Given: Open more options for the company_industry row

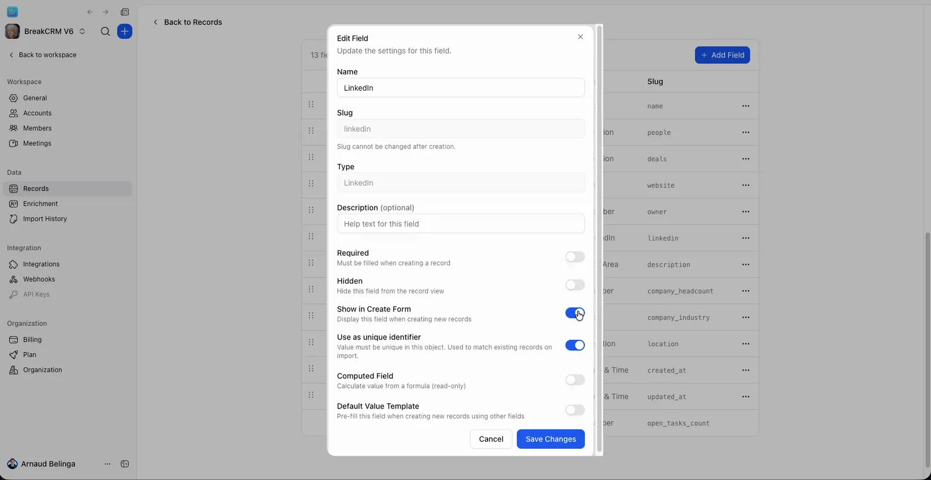Looking at the screenshot, I should (745, 317).
